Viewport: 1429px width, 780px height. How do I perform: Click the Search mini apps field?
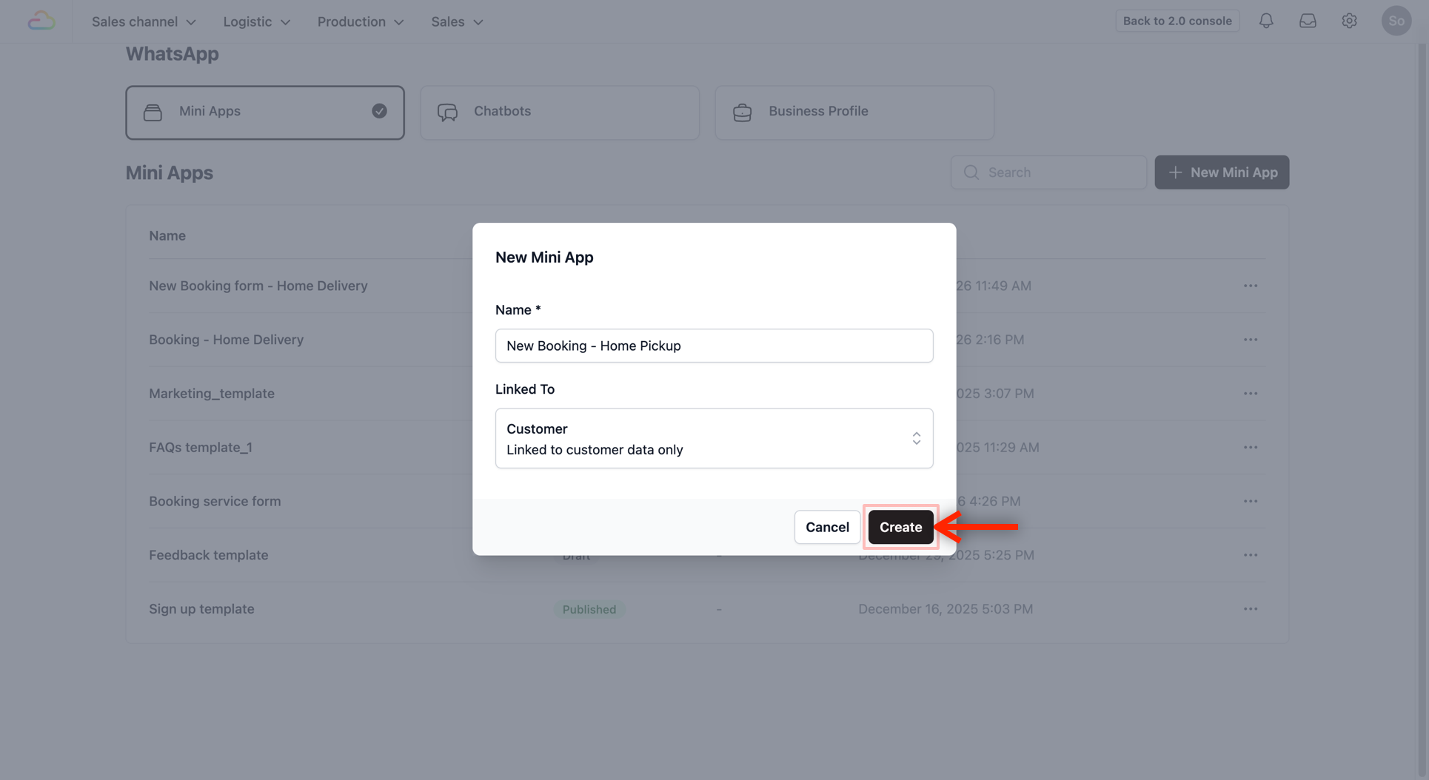1048,172
